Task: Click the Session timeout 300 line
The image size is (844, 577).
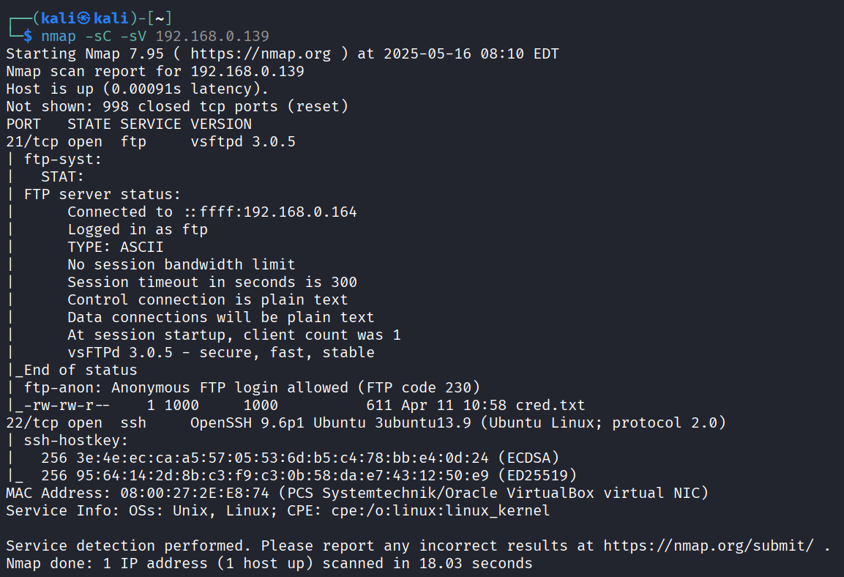Action: coord(212,282)
